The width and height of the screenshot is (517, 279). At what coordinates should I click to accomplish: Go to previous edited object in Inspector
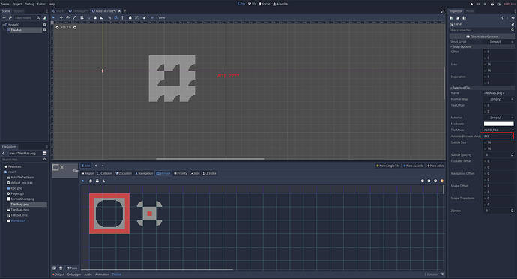click(502, 18)
